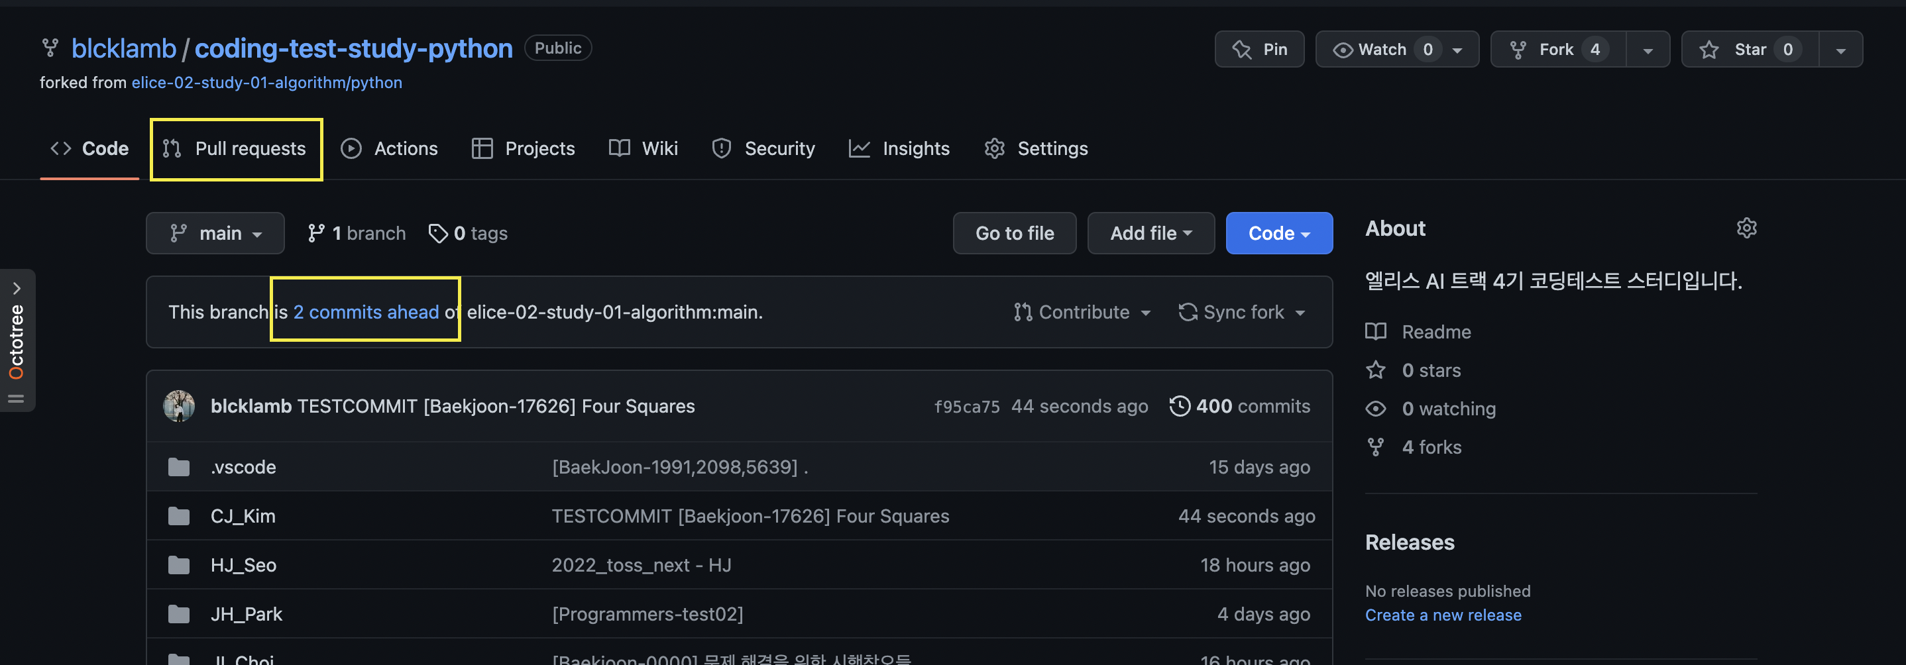Click the folder icon for HJ_Seo
Viewport: 1906px width, 665px height.
(178, 565)
